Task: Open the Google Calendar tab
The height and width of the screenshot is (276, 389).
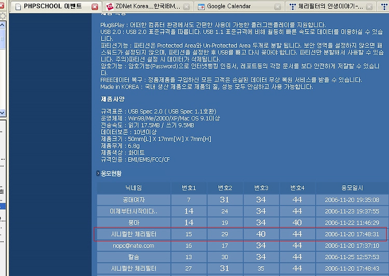Action: tap(239, 6)
